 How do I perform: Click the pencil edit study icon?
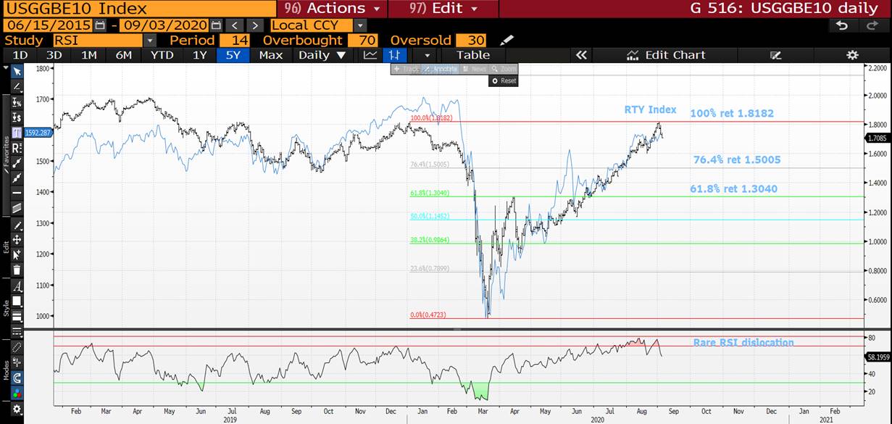(507, 40)
